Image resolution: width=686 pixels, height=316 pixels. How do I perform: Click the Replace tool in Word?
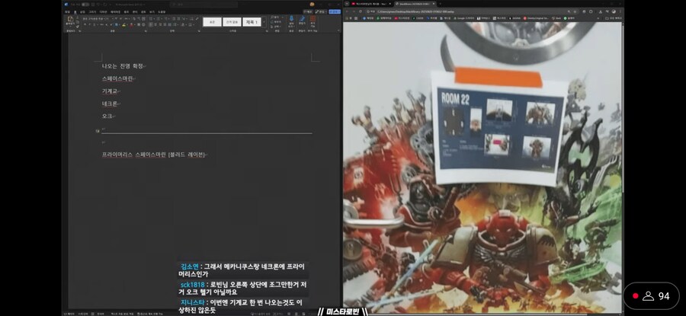[275, 21]
